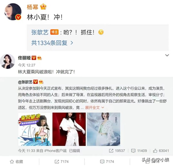
Task: Open the @张歆艺 mention link
Action: pyautogui.click(x=25, y=82)
